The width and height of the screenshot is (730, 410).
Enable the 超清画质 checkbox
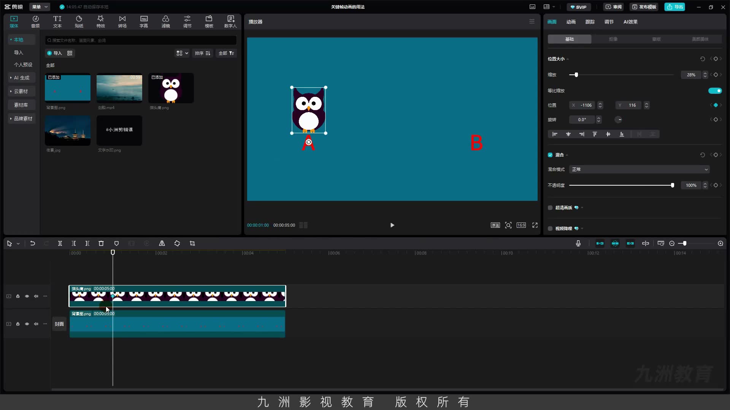pyautogui.click(x=550, y=208)
